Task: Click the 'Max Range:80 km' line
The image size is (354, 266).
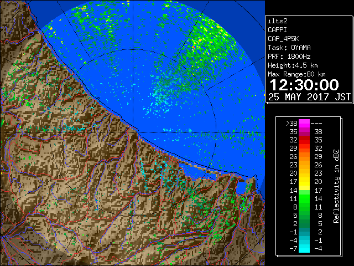Action: click(296, 74)
